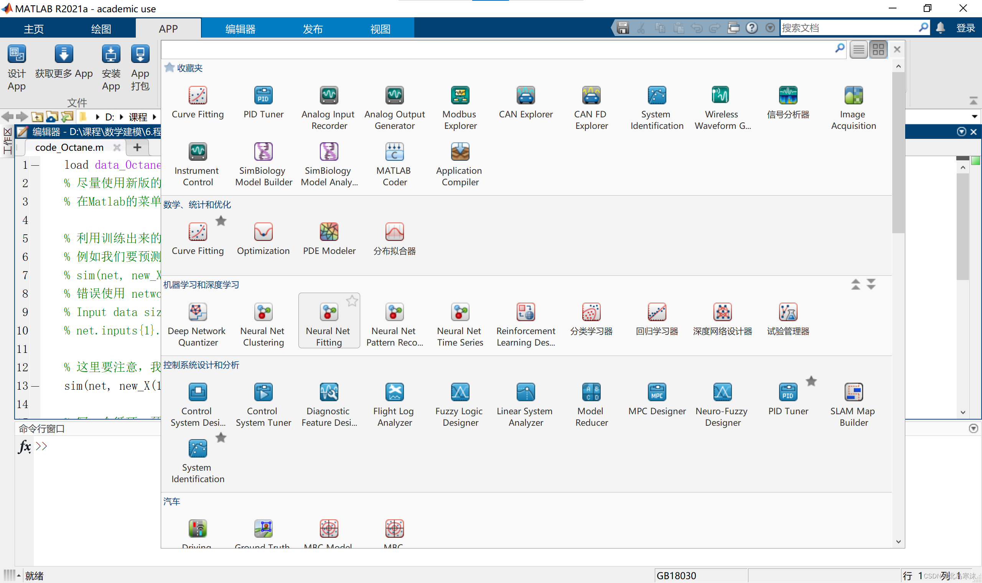Launch the Optimization app
Image resolution: width=982 pixels, height=583 pixels.
(x=263, y=232)
